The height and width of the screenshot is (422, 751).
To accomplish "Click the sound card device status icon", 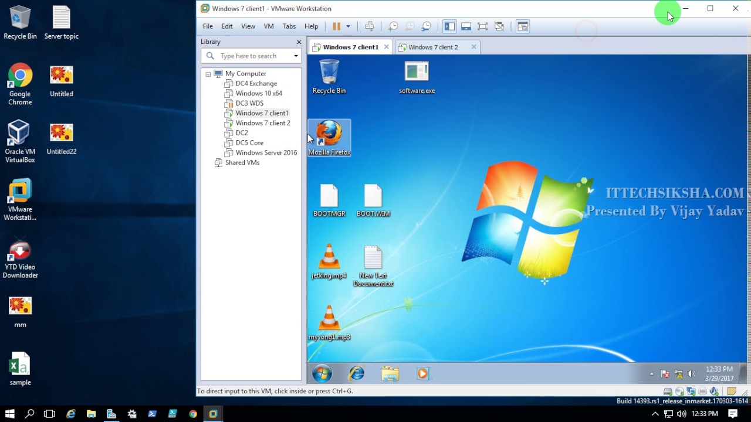I will (715, 391).
